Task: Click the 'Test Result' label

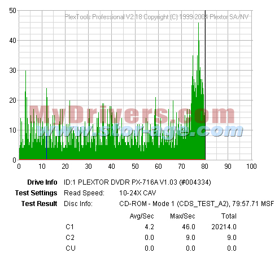Action: tap(39, 204)
